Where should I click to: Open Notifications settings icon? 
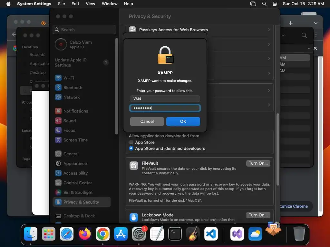(58, 111)
